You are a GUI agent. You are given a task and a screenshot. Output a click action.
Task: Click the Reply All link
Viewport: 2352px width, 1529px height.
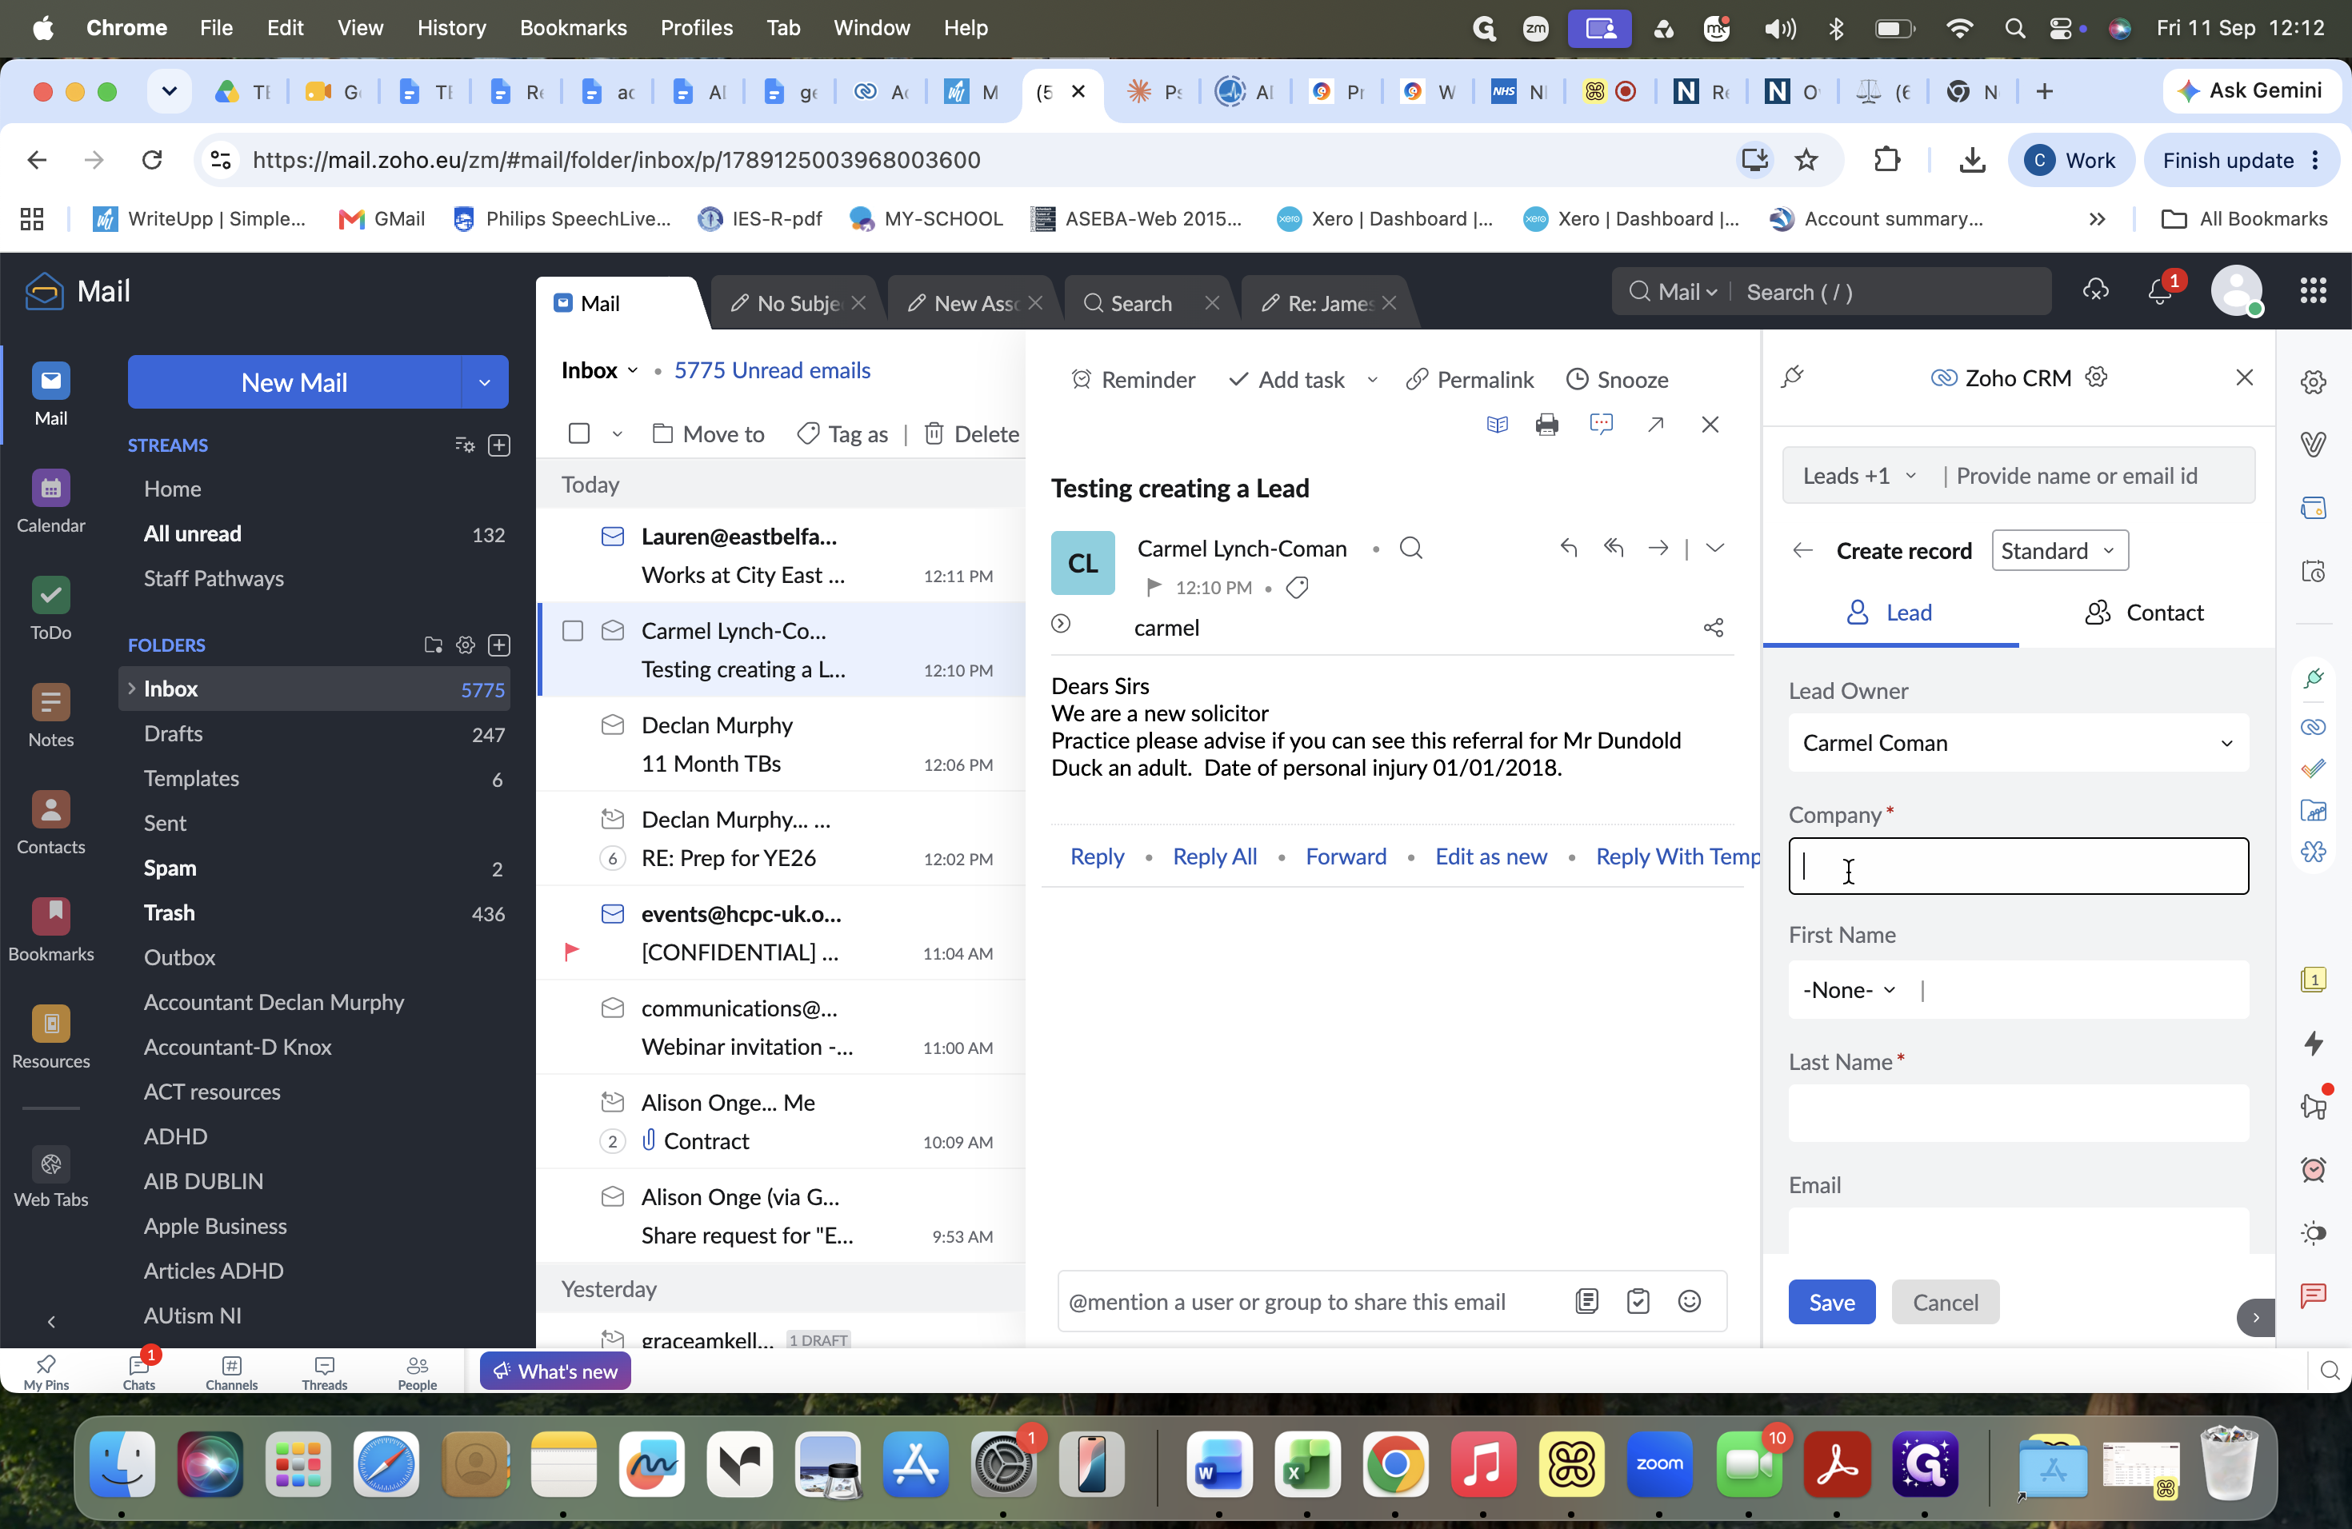[1214, 856]
